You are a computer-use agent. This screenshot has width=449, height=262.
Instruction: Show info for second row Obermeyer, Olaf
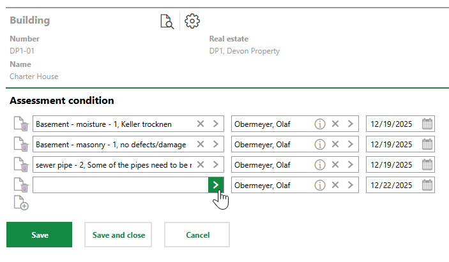319,145
